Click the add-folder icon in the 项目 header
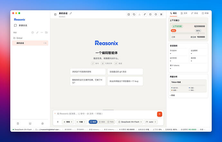 point(46,32)
